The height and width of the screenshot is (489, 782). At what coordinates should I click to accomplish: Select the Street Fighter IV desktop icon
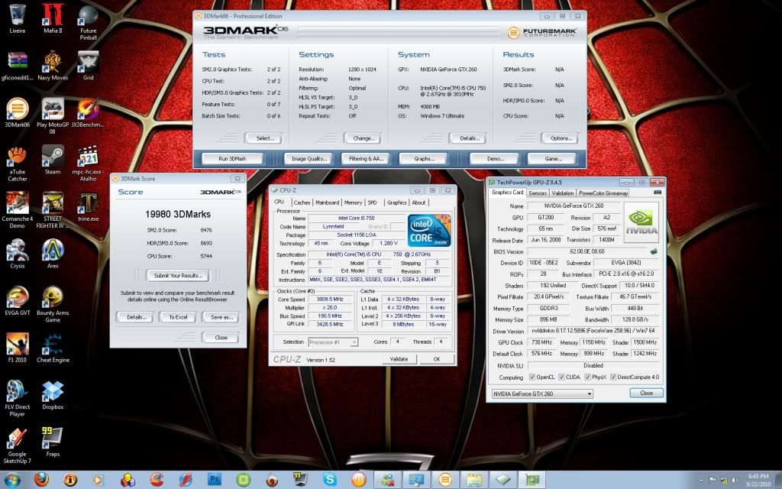coord(53,210)
